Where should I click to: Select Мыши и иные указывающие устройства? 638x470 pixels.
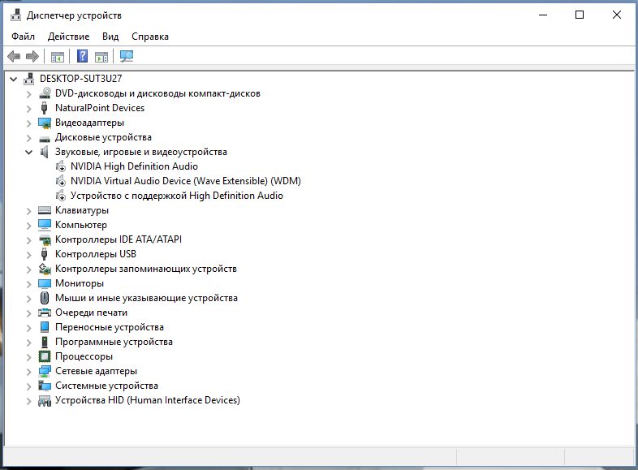[146, 298]
